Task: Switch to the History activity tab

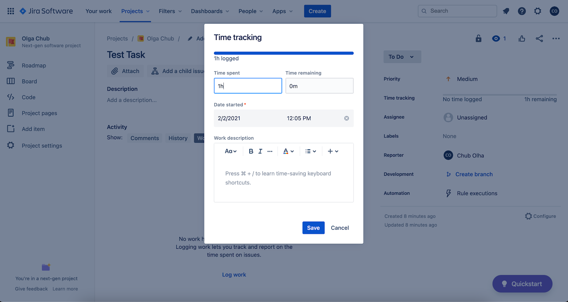Action: point(178,138)
